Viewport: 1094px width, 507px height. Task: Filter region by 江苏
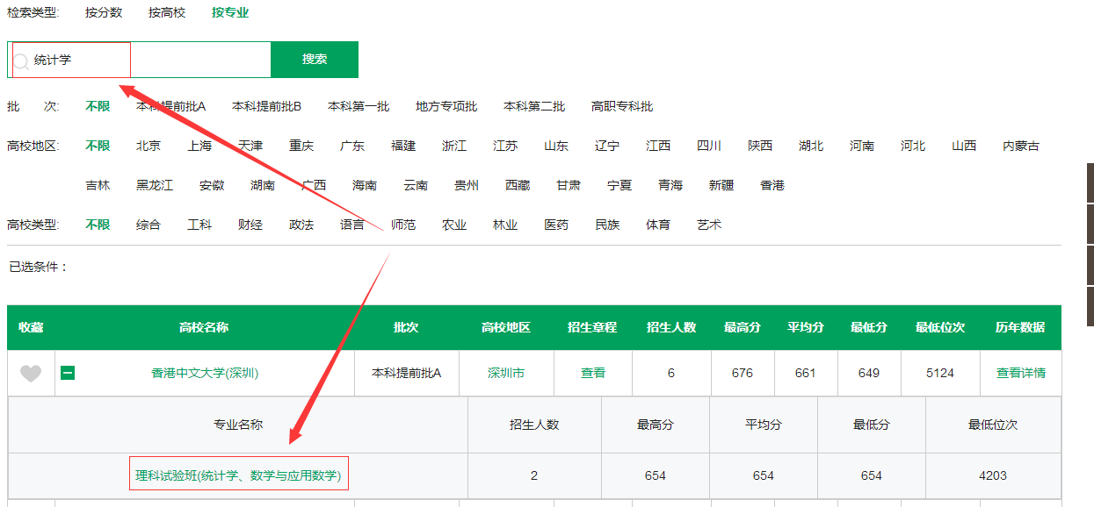[505, 146]
